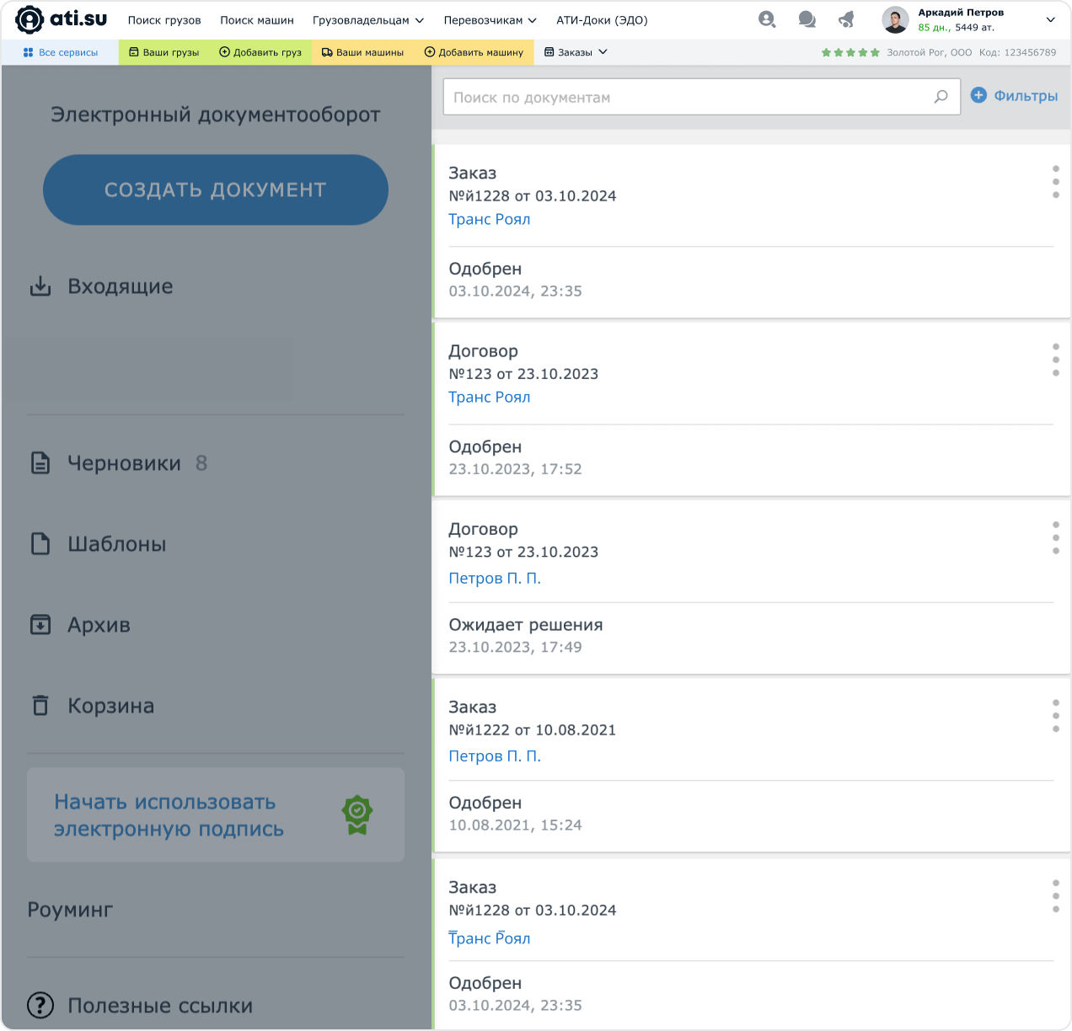Click the contact search icon in the header
Screen dimensions: 1072x1031
coord(766,19)
